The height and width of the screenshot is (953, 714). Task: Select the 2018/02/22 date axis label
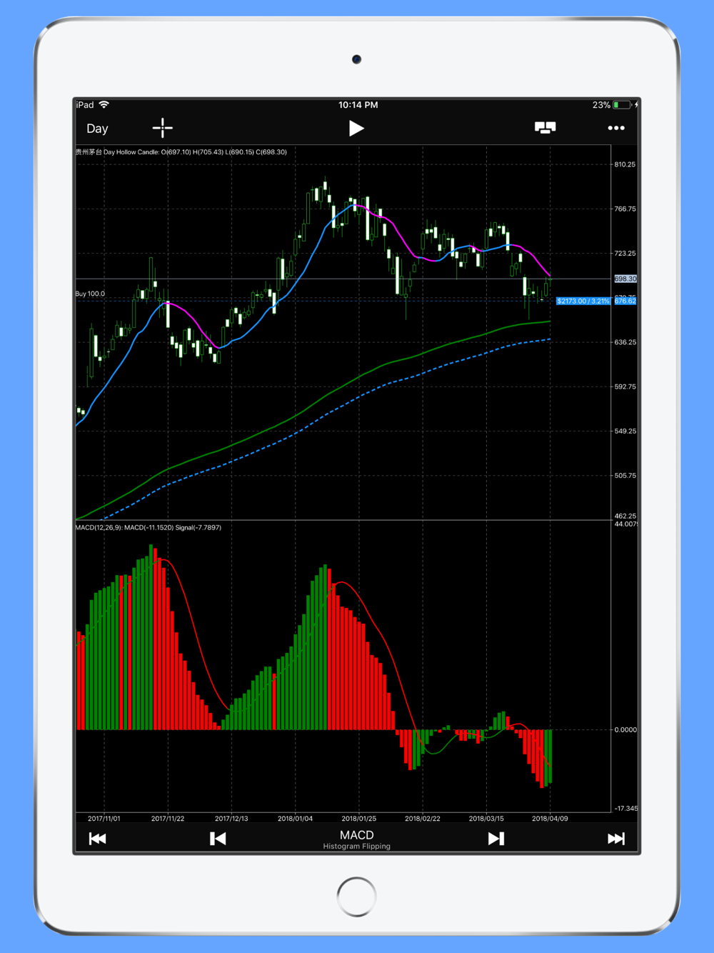[x=423, y=819]
